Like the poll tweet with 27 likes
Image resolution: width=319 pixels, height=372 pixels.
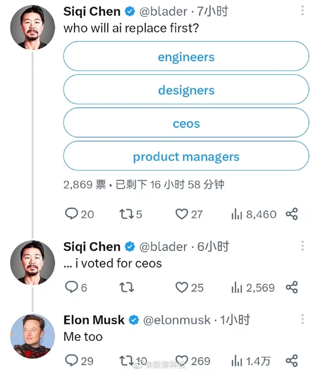pos(182,214)
